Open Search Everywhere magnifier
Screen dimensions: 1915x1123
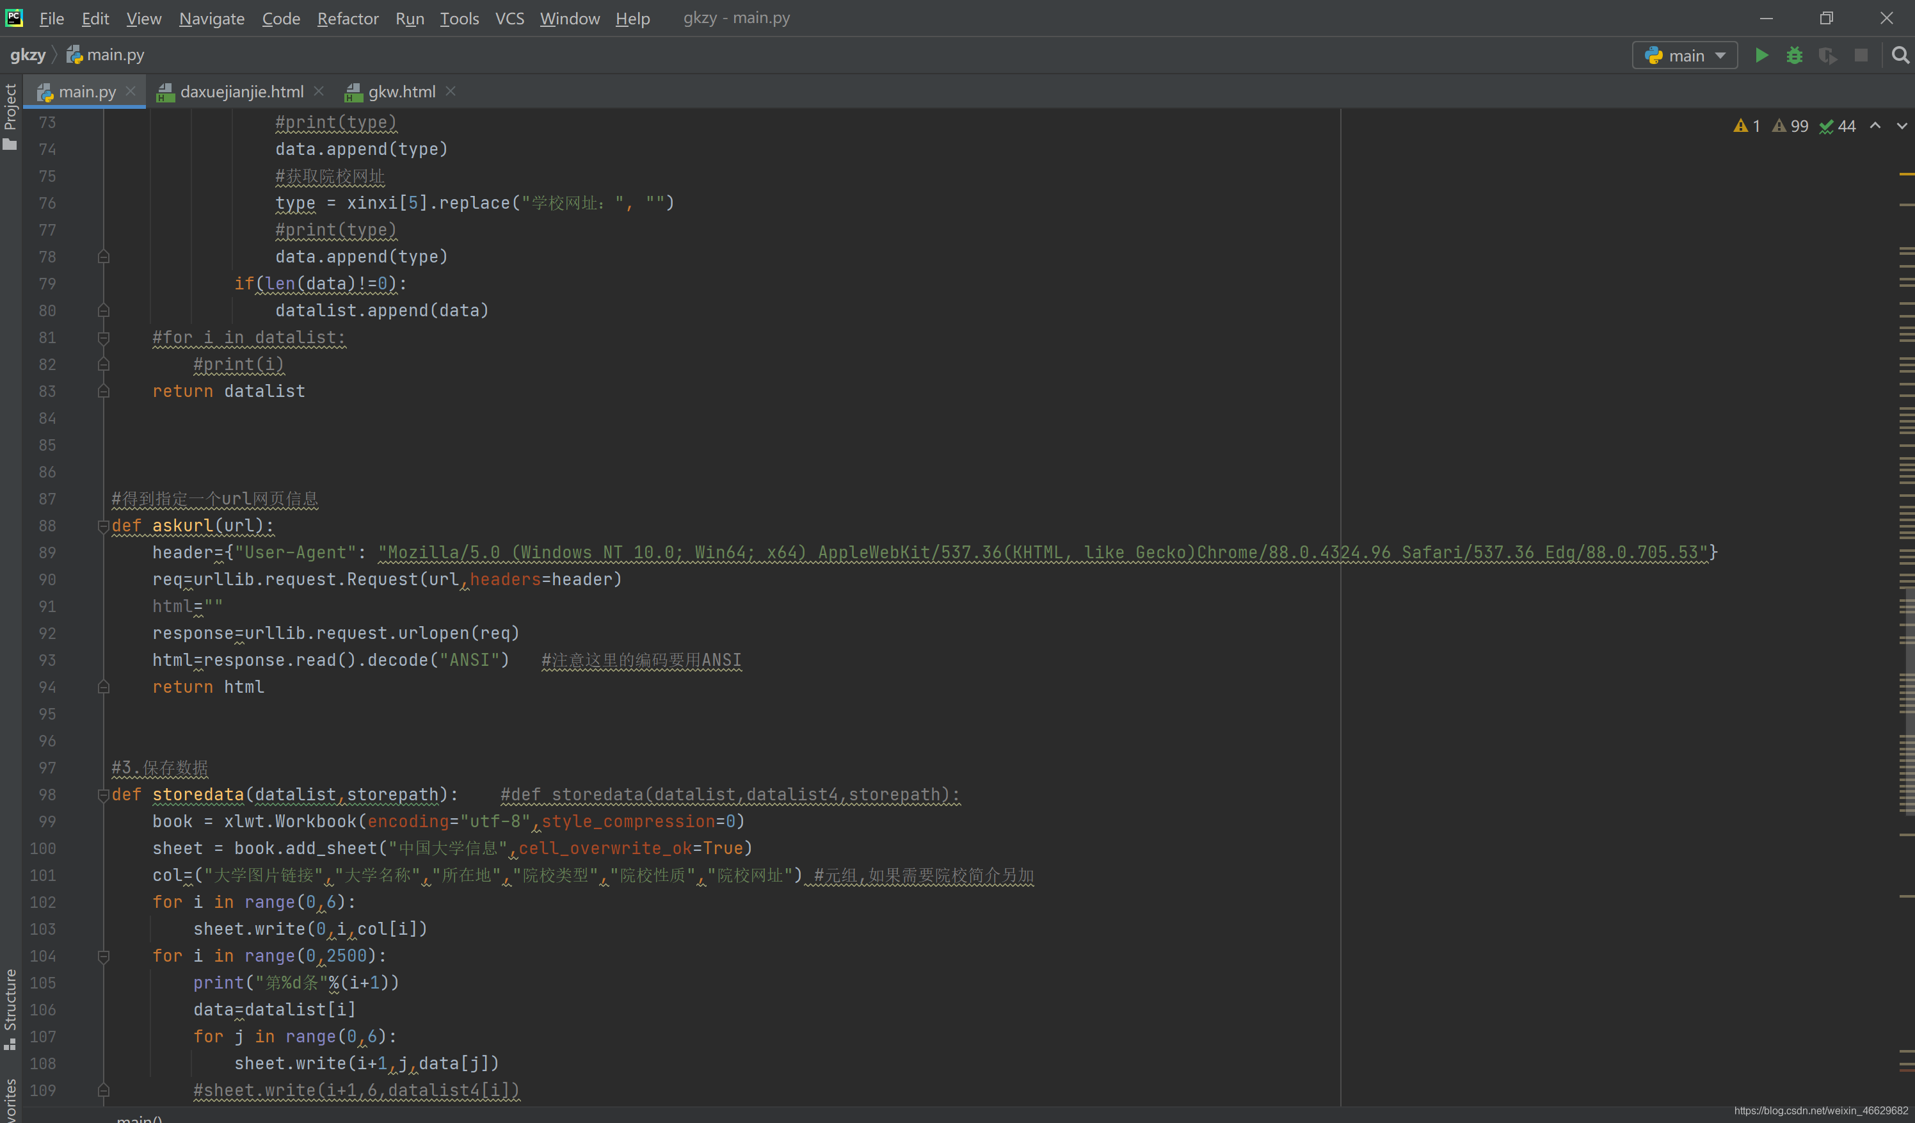[x=1900, y=56]
